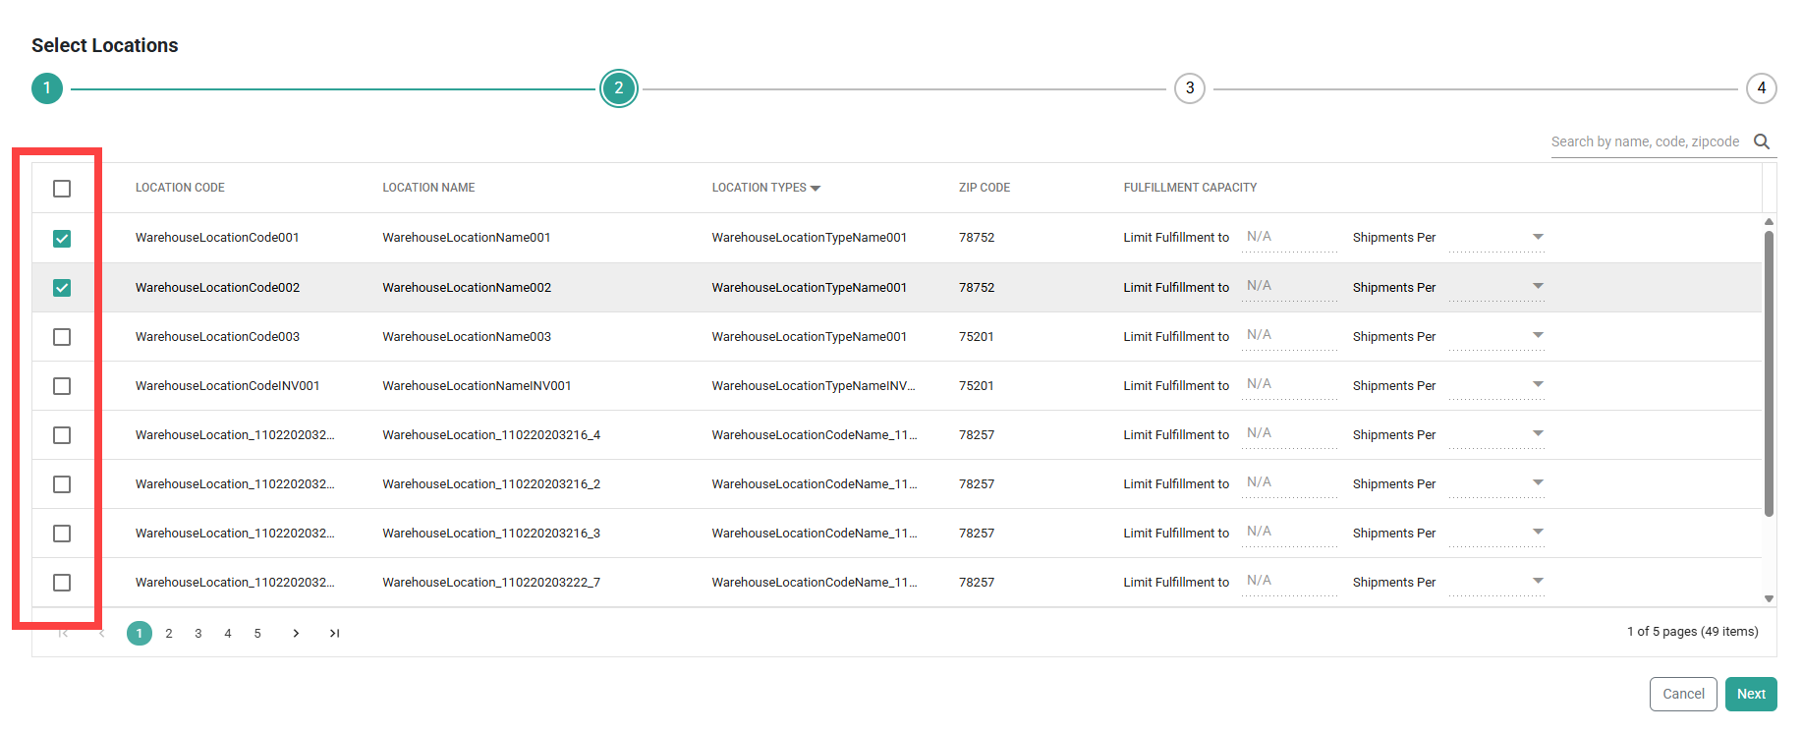Go to pagination page 3

198,634
